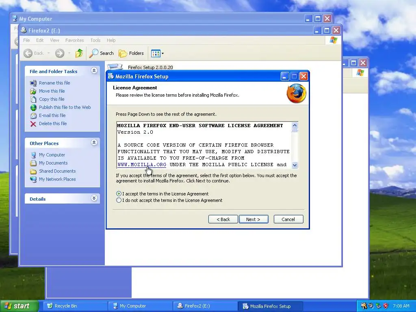Click the license scrollbar thumb
Viewport: 416px width, 312px height.
point(295,130)
